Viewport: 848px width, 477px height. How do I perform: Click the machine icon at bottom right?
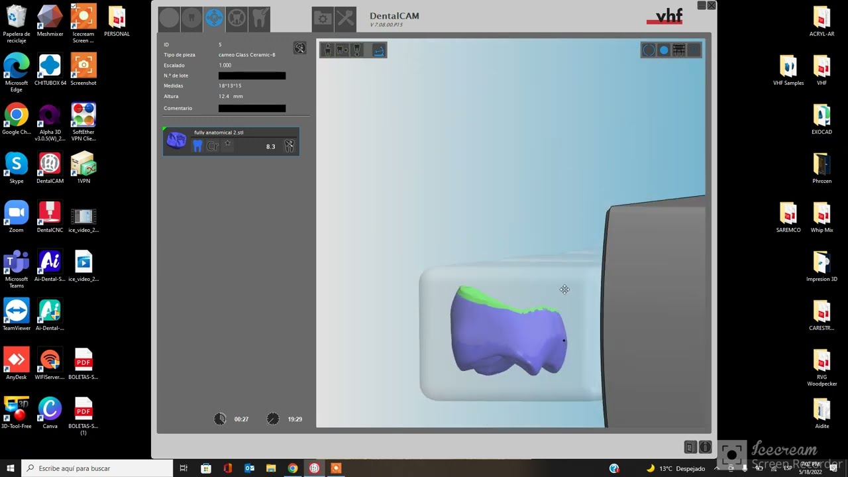(690, 447)
